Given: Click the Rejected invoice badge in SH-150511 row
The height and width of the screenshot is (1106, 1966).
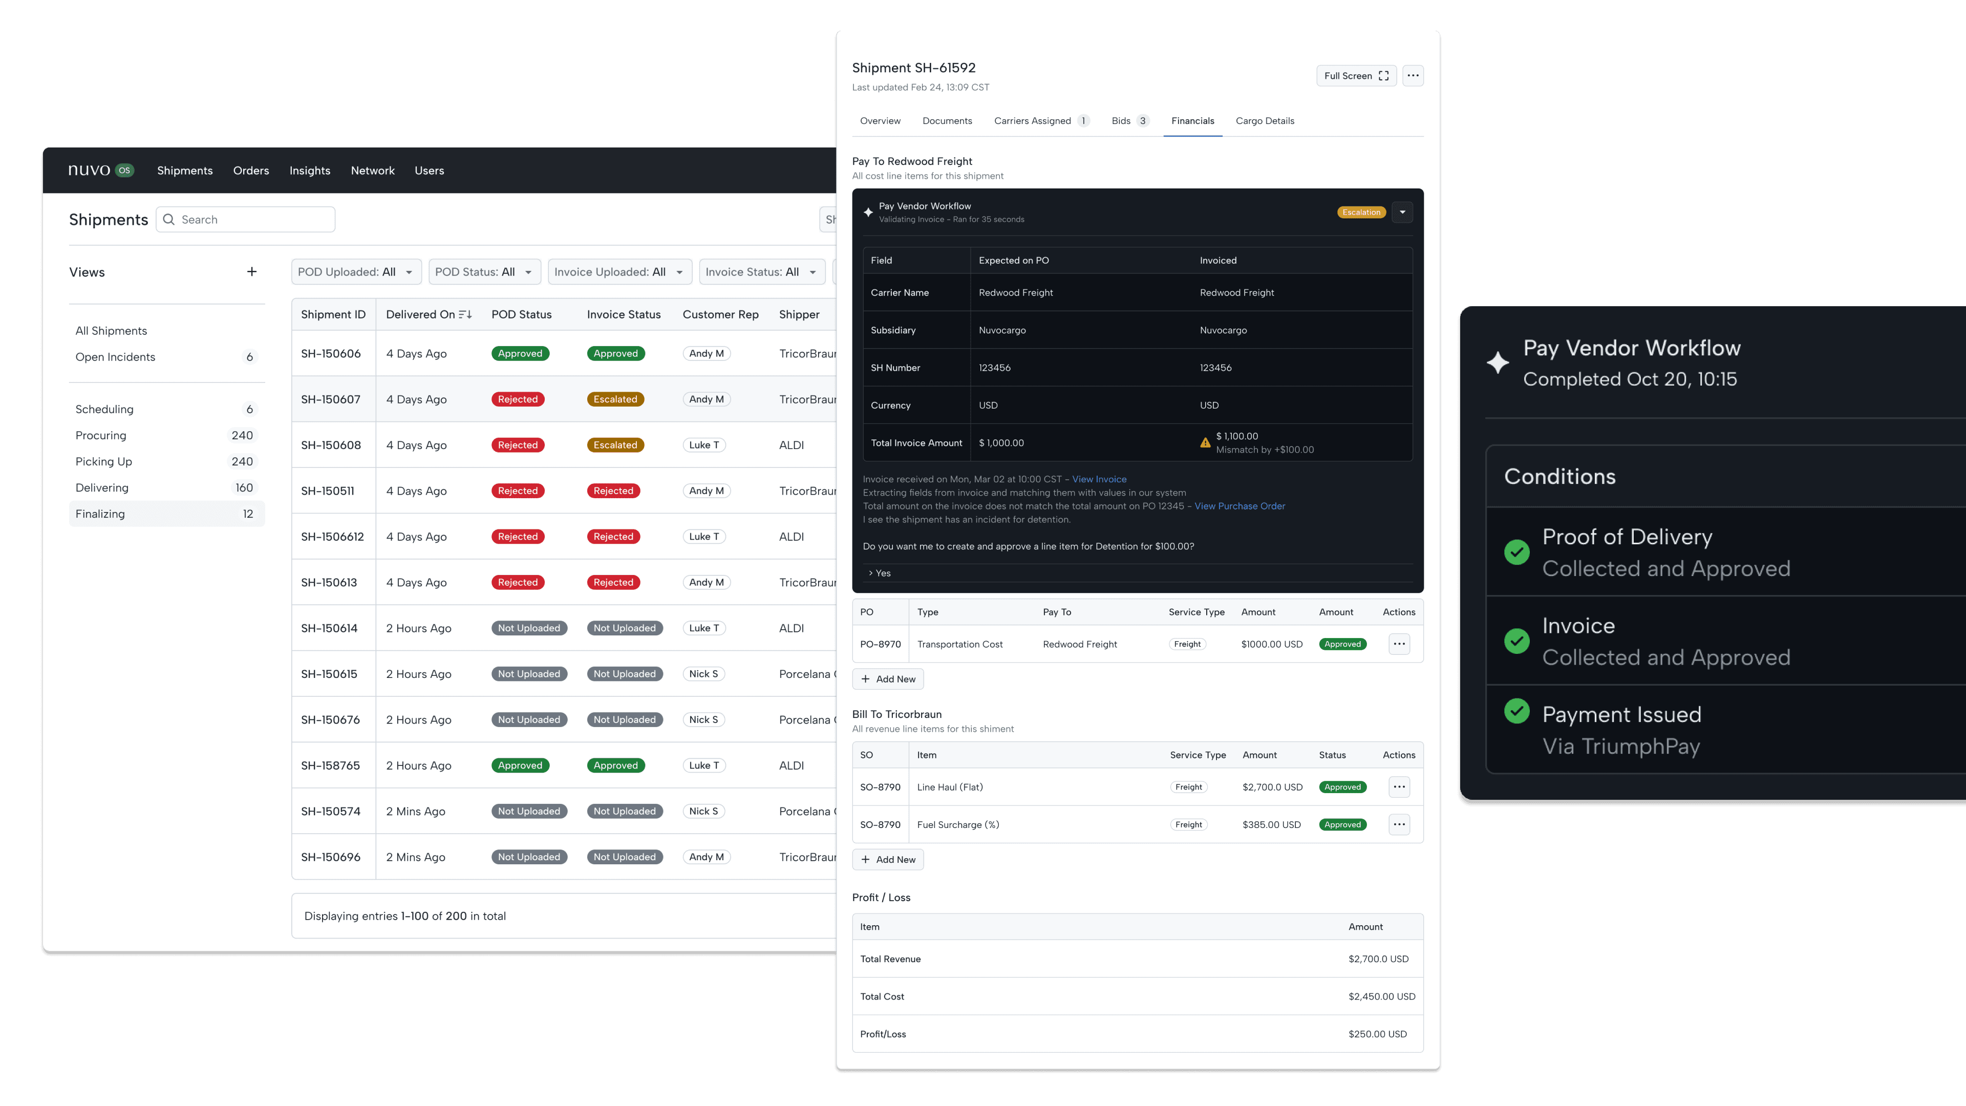Looking at the screenshot, I should click(613, 491).
